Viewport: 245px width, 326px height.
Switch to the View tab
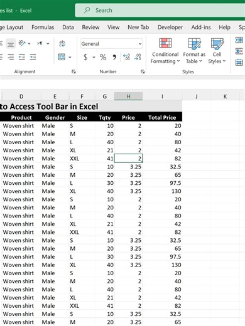point(113,27)
